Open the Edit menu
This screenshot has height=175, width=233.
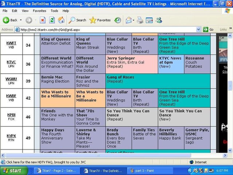[x=15, y=11]
